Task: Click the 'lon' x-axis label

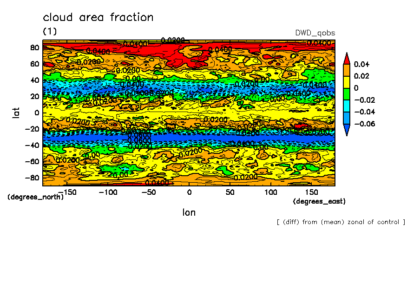Action: click(189, 212)
